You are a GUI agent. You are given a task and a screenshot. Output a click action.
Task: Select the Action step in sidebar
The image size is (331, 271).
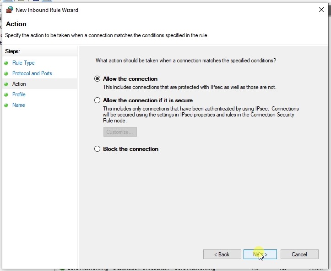point(19,84)
